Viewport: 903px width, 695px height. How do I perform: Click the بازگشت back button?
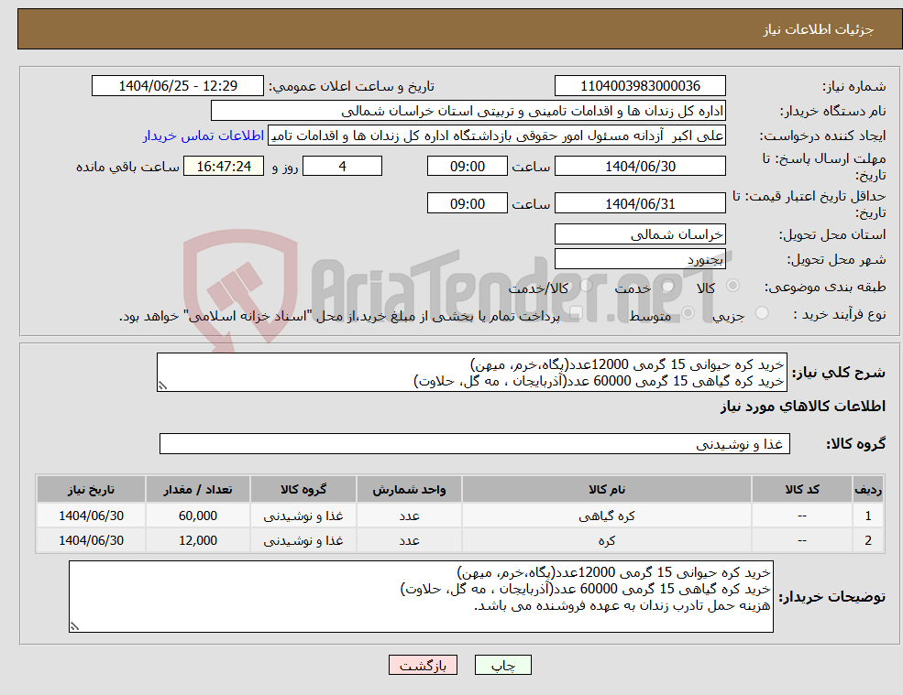[x=423, y=665]
